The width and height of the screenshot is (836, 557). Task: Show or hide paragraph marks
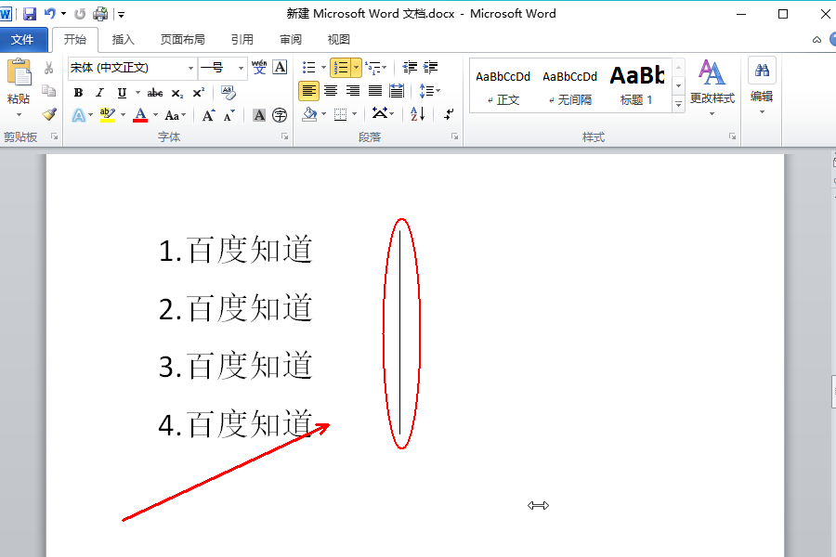[x=449, y=113]
